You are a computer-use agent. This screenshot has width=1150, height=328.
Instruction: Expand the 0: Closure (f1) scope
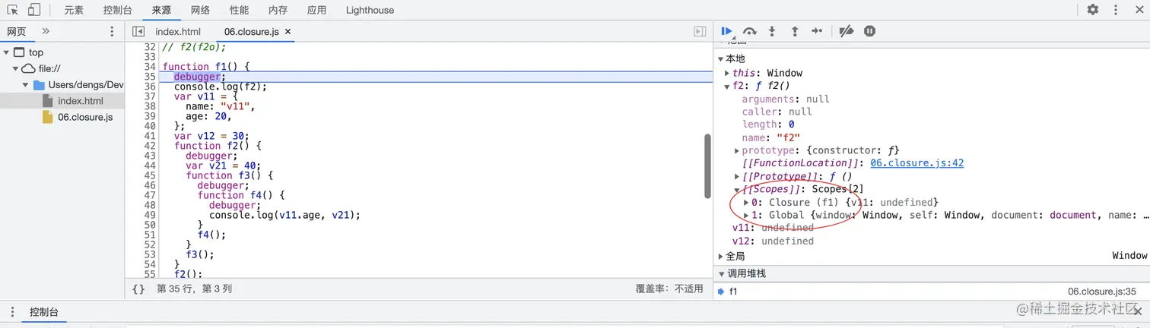(x=746, y=202)
